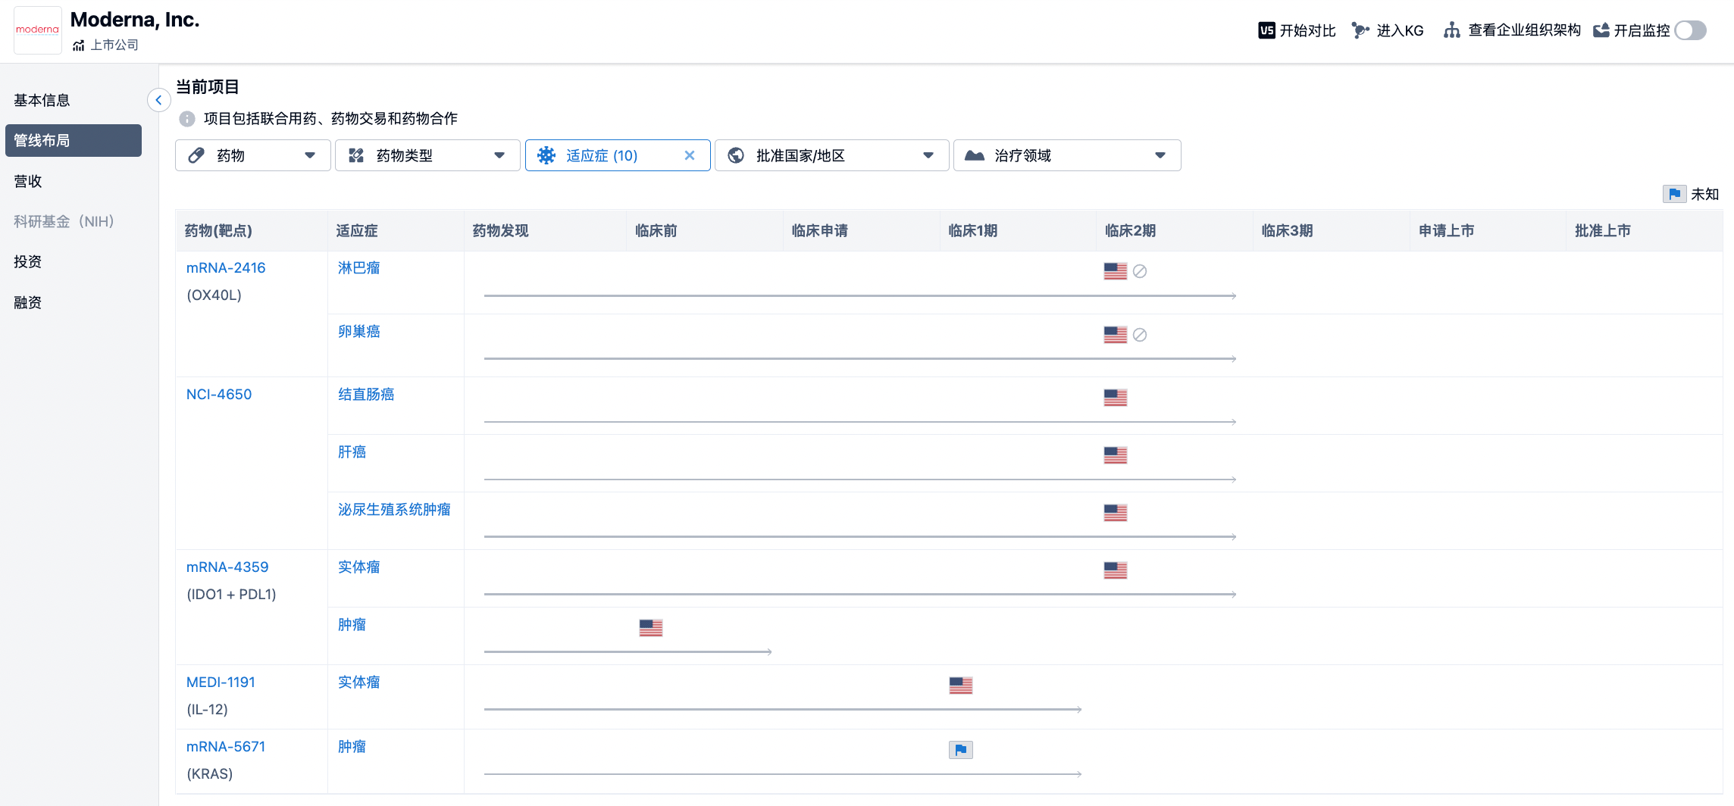Viewport: 1734px width, 806px height.
Task: Open the 批准国家/地区 filter dropdown
Action: coord(831,155)
